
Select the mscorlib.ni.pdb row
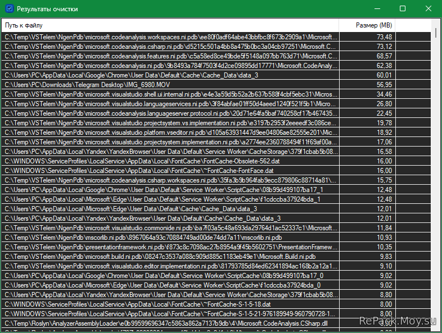pos(169,237)
